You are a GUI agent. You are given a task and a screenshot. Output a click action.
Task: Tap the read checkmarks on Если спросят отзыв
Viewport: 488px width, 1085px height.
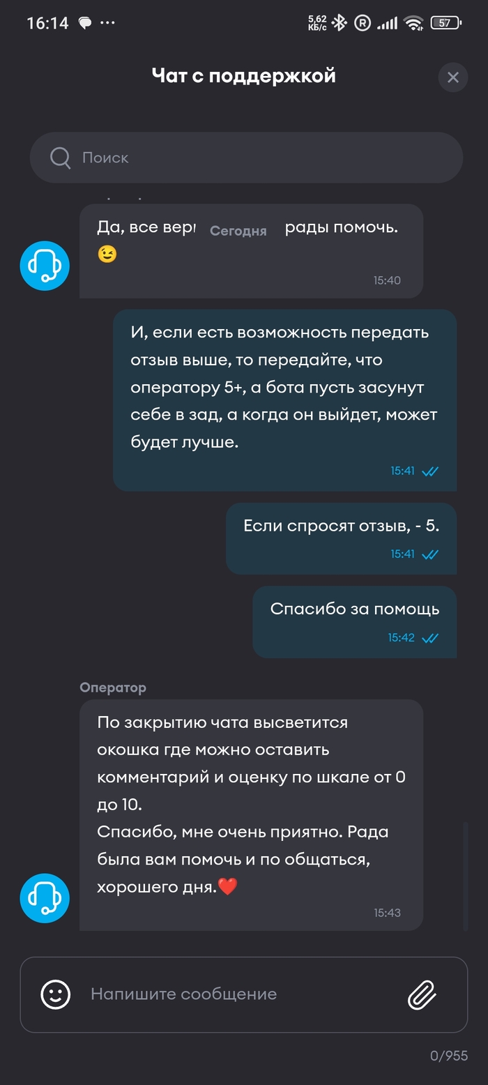pos(430,554)
